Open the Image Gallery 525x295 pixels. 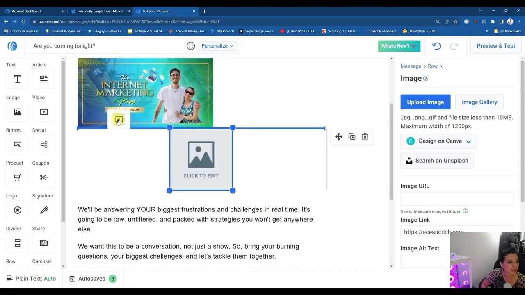point(479,102)
